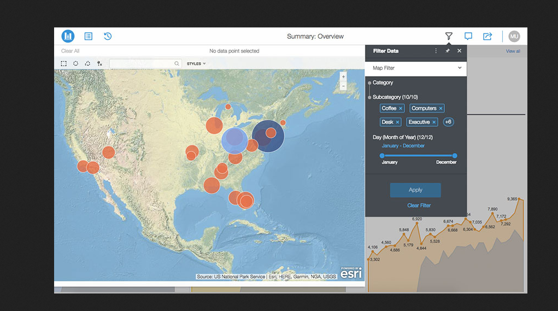Select the rectangle selection tool
Viewport: 558px width, 311px height.
click(x=64, y=63)
